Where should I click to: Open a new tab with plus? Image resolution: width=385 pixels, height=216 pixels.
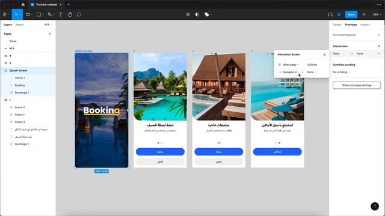[69, 4]
